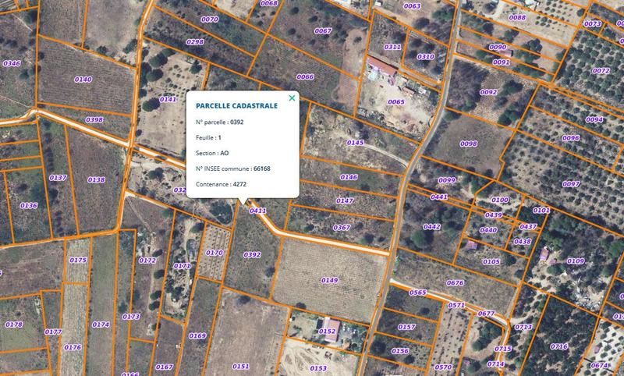
Task: Select parcel 0716
Action: (x=558, y=346)
